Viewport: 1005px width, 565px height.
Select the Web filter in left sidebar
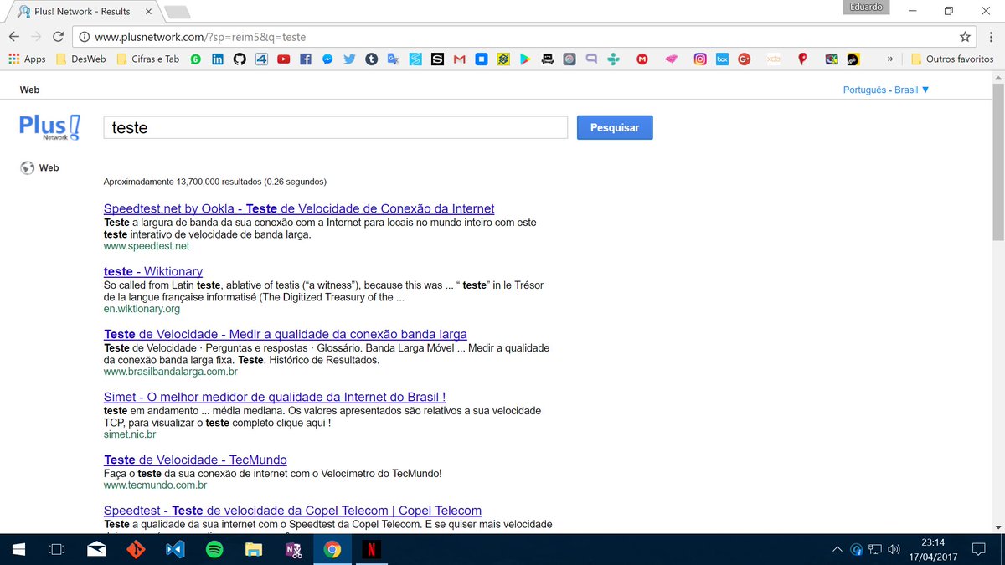pyautogui.click(x=40, y=167)
